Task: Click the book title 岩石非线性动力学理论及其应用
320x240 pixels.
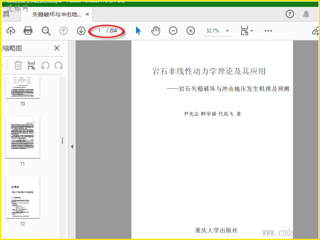Action: (x=208, y=71)
